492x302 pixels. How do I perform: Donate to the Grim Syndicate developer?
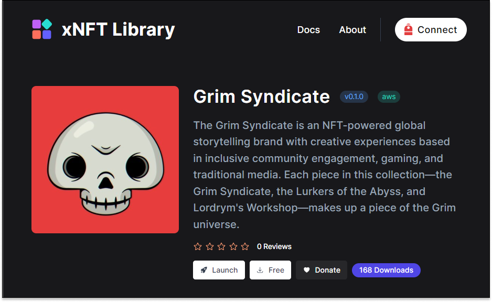pos(322,270)
